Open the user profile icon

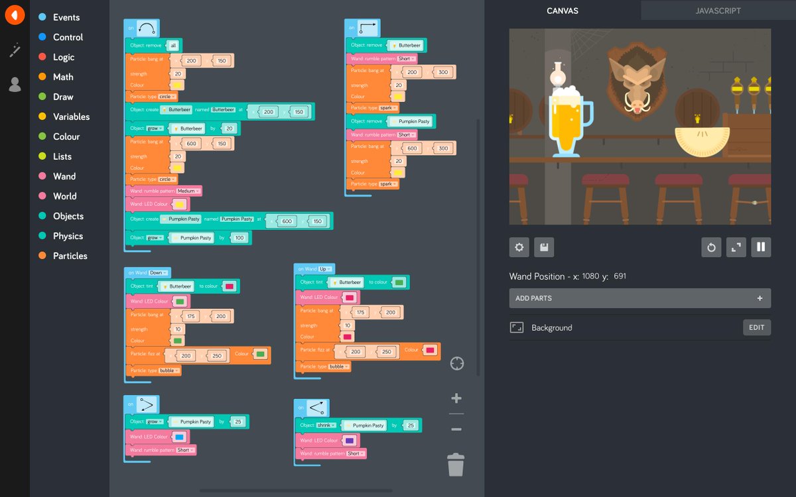click(15, 84)
